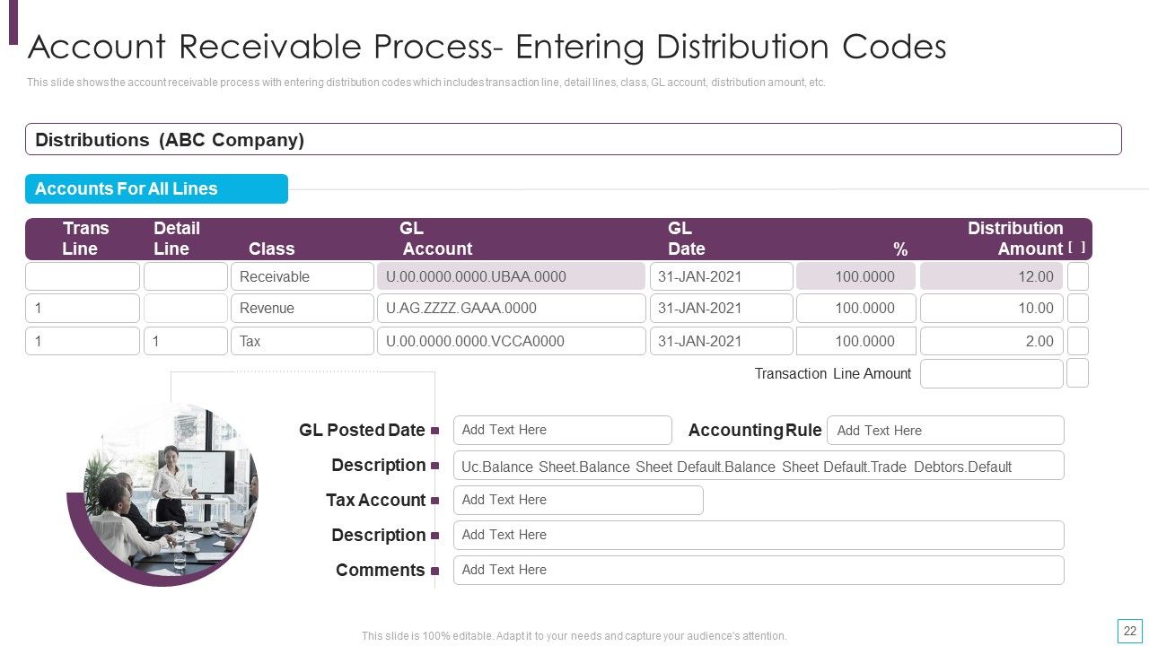Click the Distributions (ABC Company) header bar
Image resolution: width=1149 pixels, height=646 pixels.
coord(574,139)
